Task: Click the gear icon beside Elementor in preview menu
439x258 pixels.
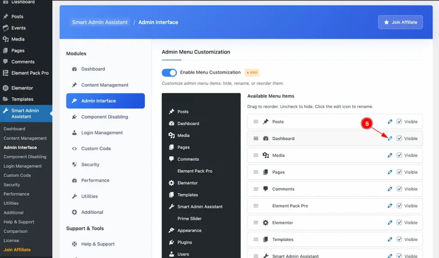Action: (171, 183)
